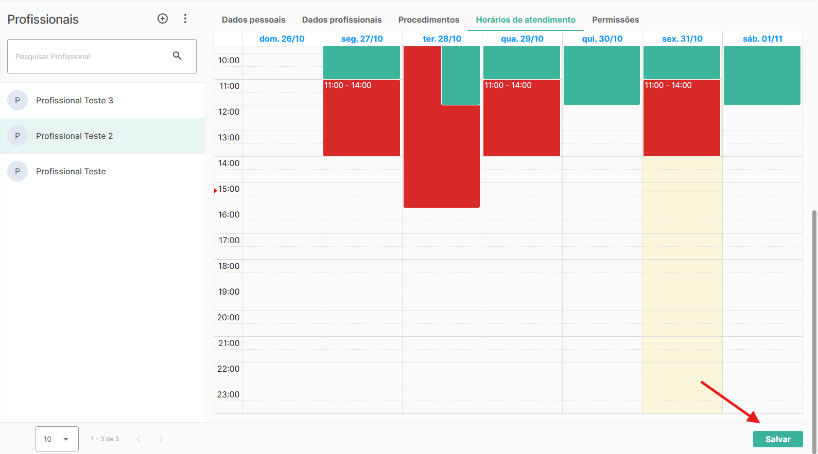This screenshot has height=454, width=818.
Task: Click the tall red block on Tuesday 28/10
Action: [422, 154]
